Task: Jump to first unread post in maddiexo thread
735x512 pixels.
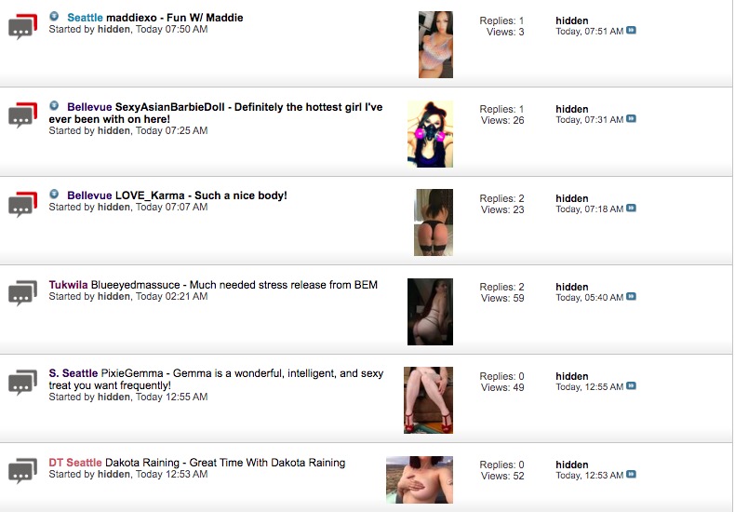Action: tap(54, 16)
